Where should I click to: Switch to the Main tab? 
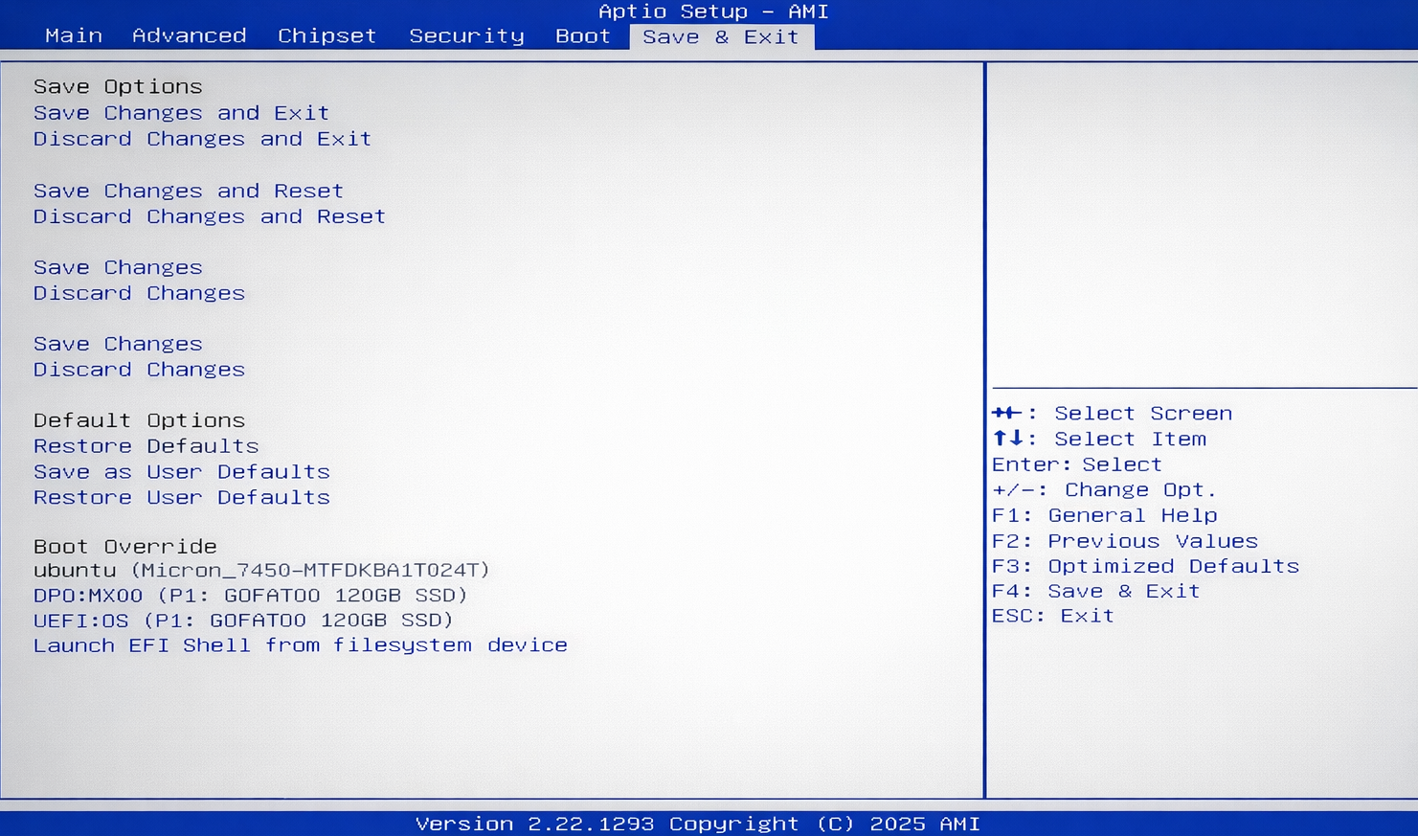pos(74,35)
